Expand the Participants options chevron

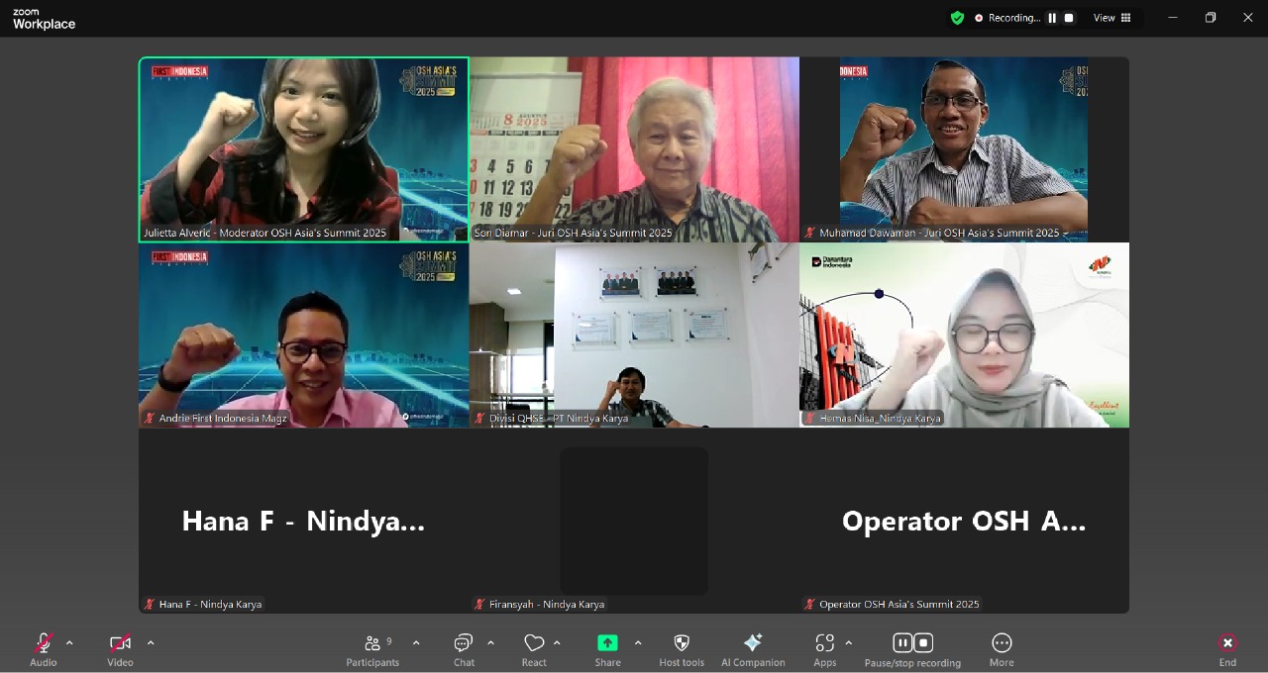[416, 643]
